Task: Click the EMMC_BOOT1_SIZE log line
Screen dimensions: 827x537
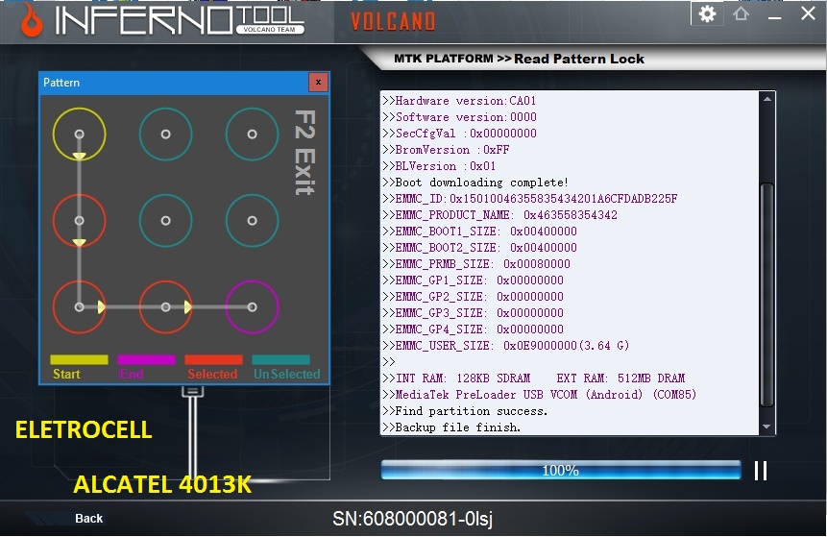Action: tap(480, 232)
